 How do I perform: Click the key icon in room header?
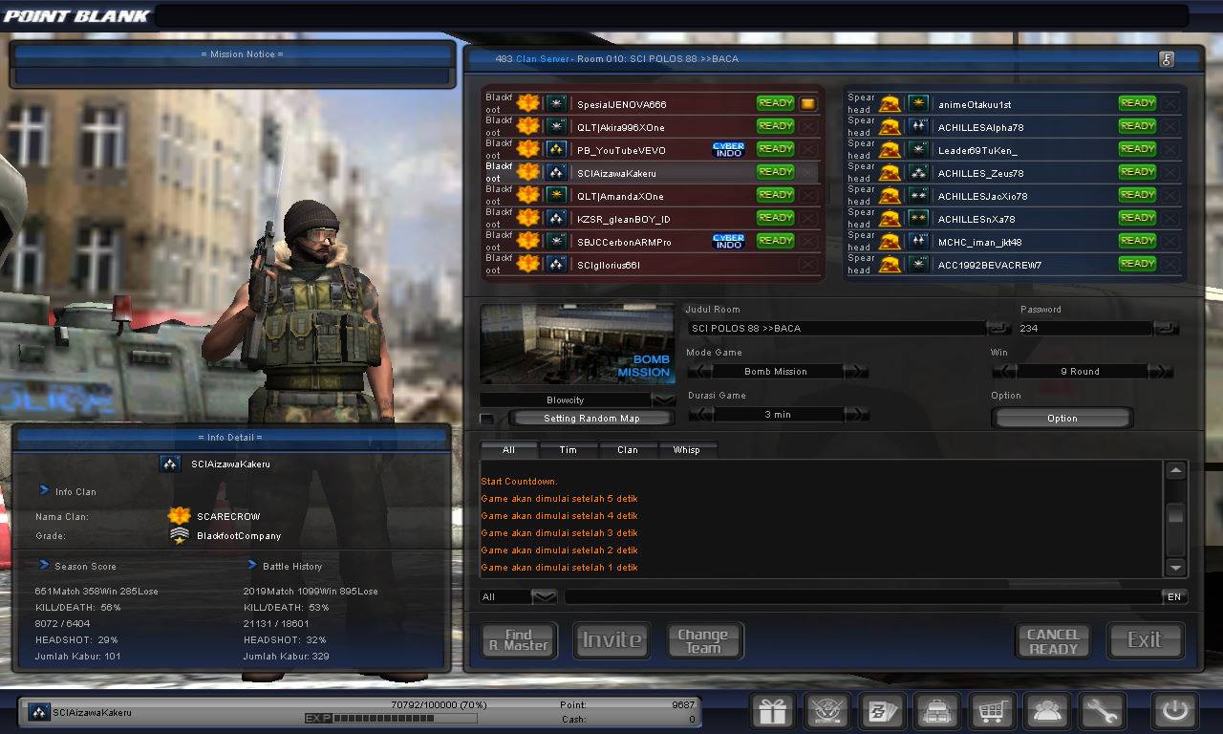(x=1166, y=59)
